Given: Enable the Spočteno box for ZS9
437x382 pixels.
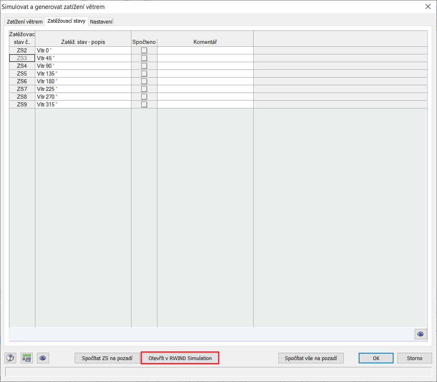Looking at the screenshot, I should (x=144, y=104).
